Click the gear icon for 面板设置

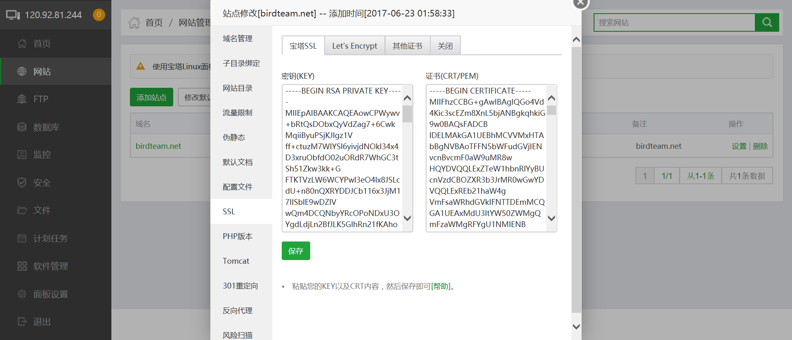tap(22, 294)
